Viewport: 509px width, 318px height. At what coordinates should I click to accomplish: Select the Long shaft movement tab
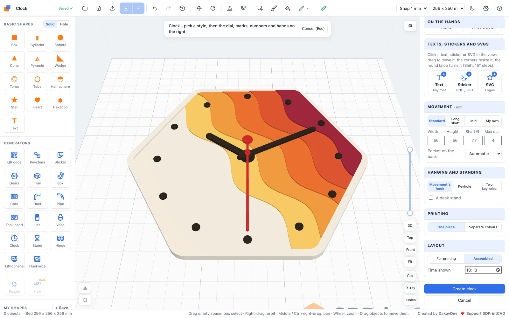click(x=455, y=121)
